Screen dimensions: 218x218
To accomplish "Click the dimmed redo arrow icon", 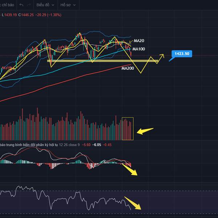I will (x=29, y=5).
